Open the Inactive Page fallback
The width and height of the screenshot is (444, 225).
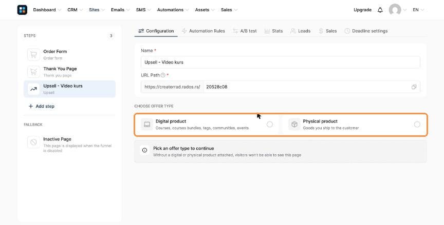70,144
